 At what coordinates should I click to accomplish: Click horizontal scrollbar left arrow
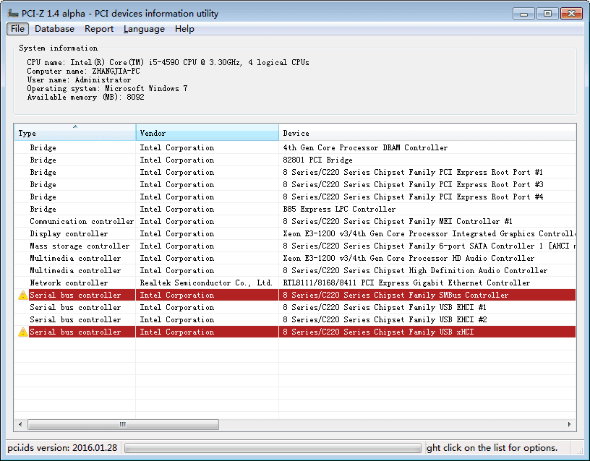(x=20, y=425)
